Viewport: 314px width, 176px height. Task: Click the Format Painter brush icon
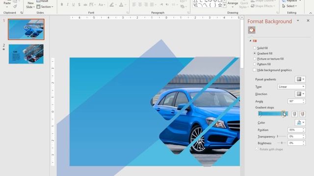click(15, 6)
